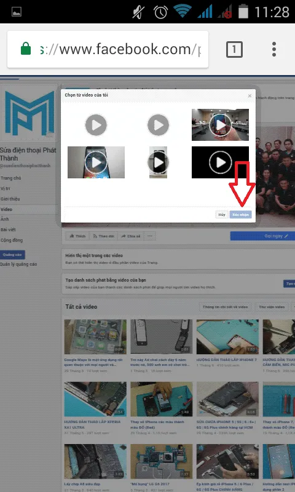Select the meeting-room hand-holding-phone video in dialog
295x492 pixels.
tap(220, 125)
